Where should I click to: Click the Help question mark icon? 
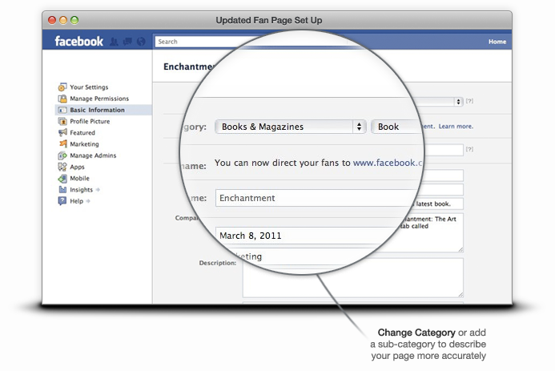[62, 201]
